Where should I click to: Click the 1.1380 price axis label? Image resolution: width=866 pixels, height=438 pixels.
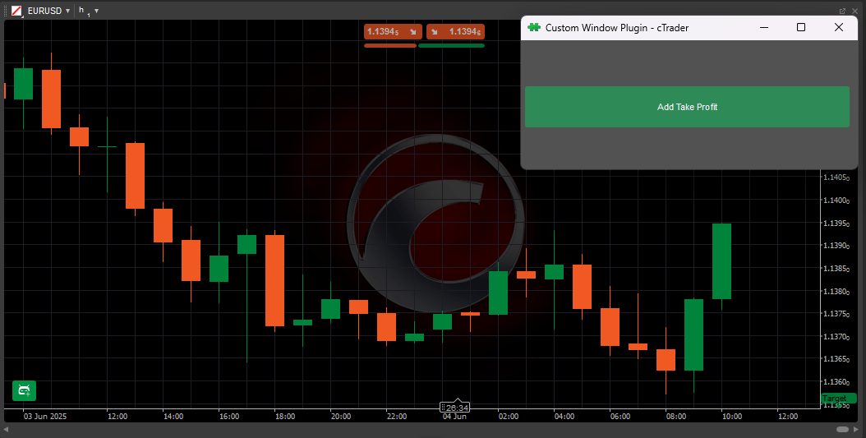836,291
